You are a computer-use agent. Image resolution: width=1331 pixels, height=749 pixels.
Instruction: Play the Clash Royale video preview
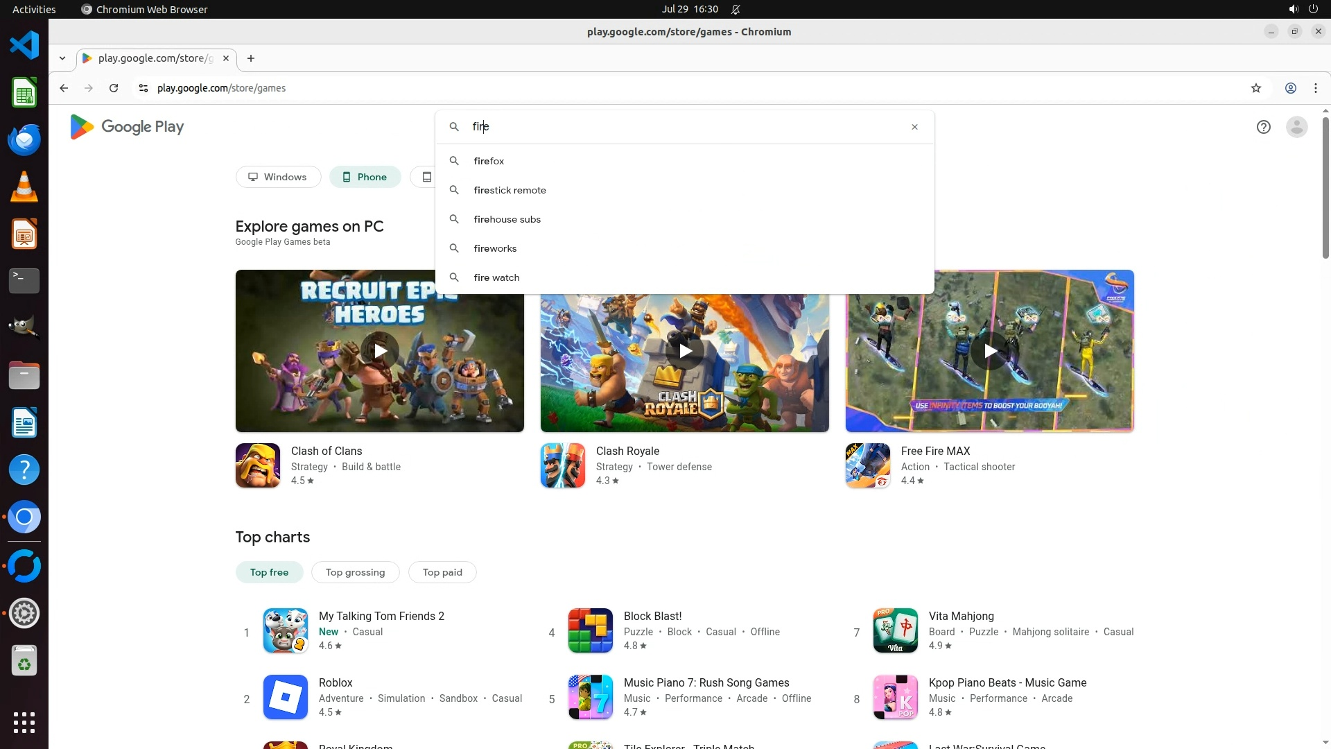pyautogui.click(x=684, y=351)
